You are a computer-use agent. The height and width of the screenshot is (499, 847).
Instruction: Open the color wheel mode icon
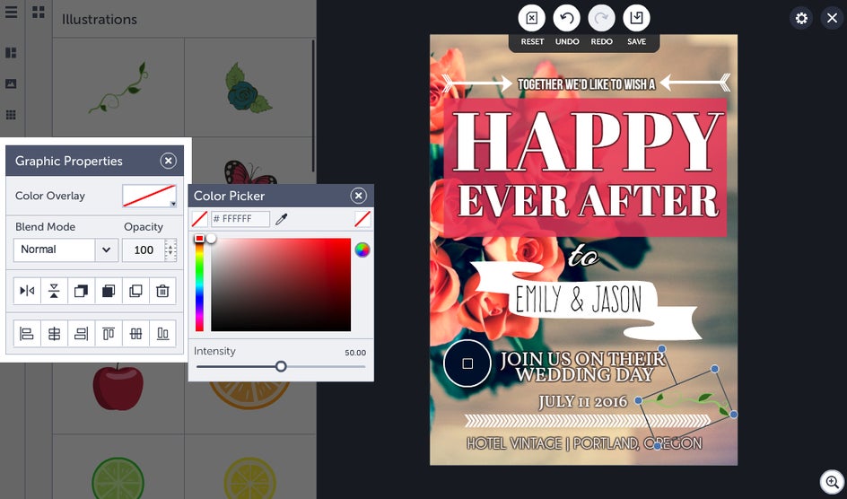tap(362, 249)
